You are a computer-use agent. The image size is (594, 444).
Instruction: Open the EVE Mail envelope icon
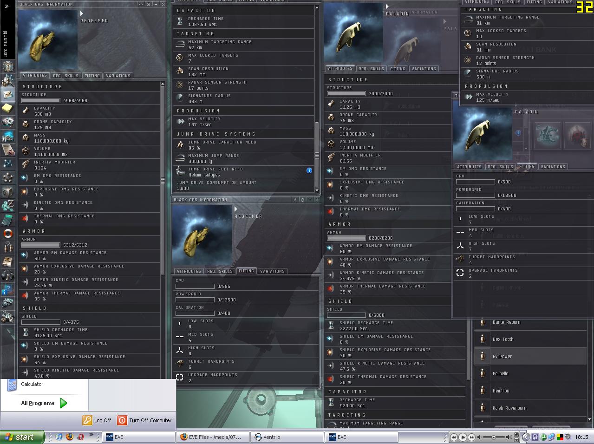coord(7,94)
